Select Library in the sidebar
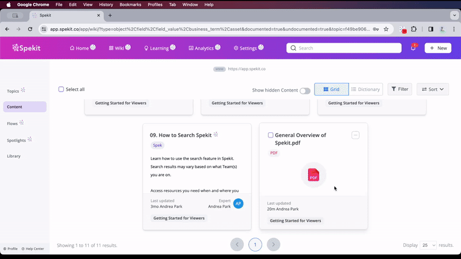The image size is (461, 259). [x=14, y=156]
